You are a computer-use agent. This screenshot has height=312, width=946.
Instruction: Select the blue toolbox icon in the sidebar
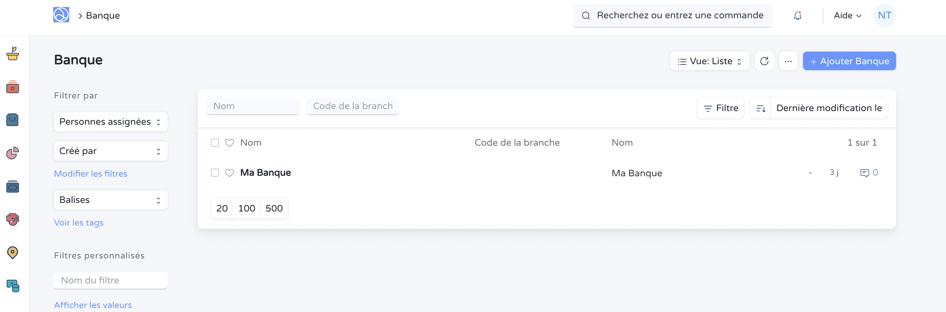(13, 187)
